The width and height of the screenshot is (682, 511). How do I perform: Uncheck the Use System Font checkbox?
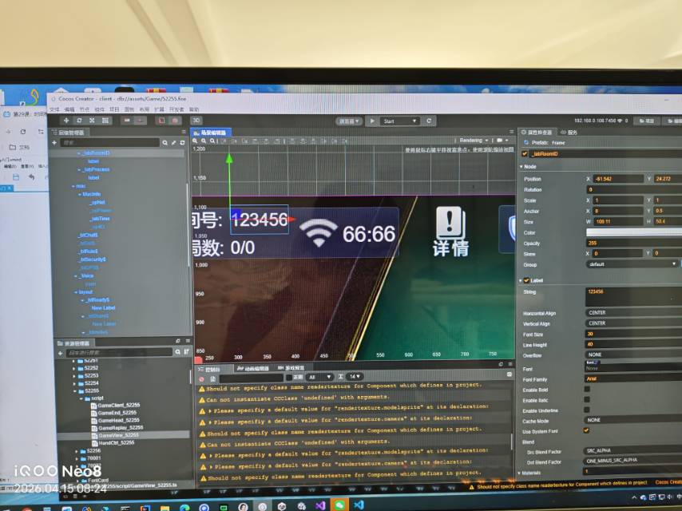(x=587, y=430)
